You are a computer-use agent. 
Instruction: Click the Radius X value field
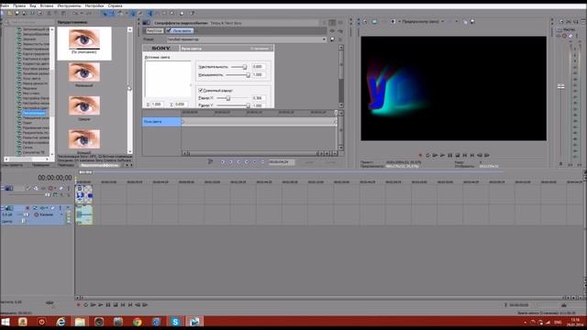tap(259, 98)
